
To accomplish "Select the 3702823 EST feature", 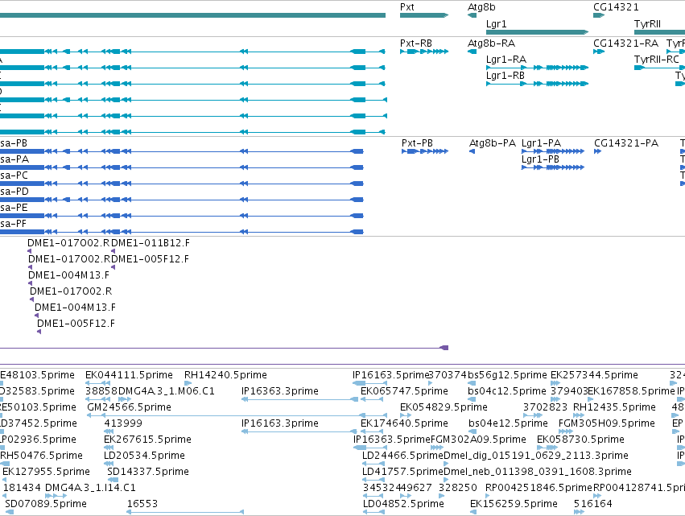I will pyautogui.click(x=533, y=415).
